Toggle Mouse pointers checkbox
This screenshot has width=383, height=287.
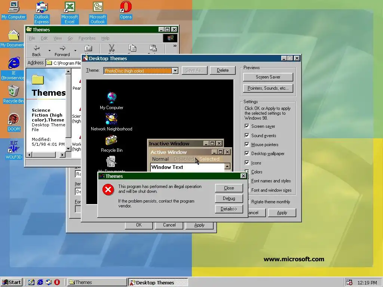coord(247,145)
